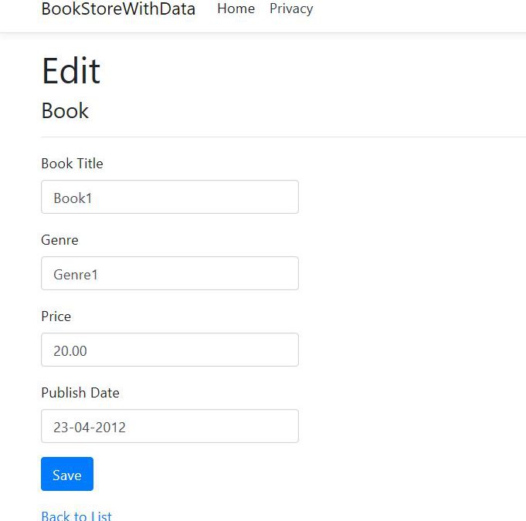Click the month 04 in Publish Date field
Viewport: 526px width, 521px height.
tap(82, 427)
